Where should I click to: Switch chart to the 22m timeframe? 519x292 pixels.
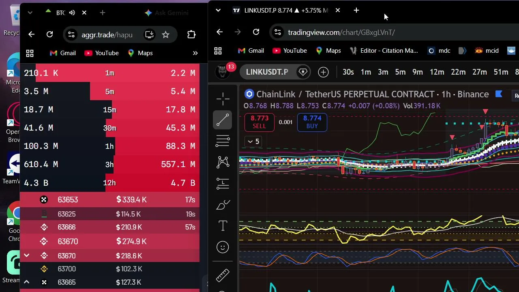458,72
